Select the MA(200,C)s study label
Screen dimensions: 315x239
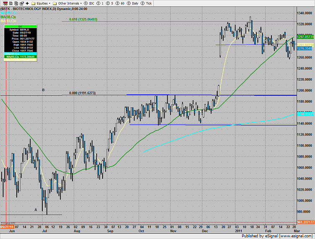coord(9,13)
